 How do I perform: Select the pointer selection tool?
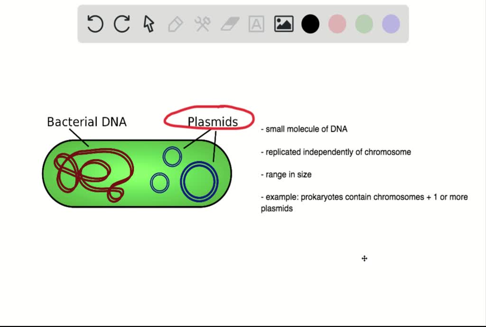coord(149,24)
